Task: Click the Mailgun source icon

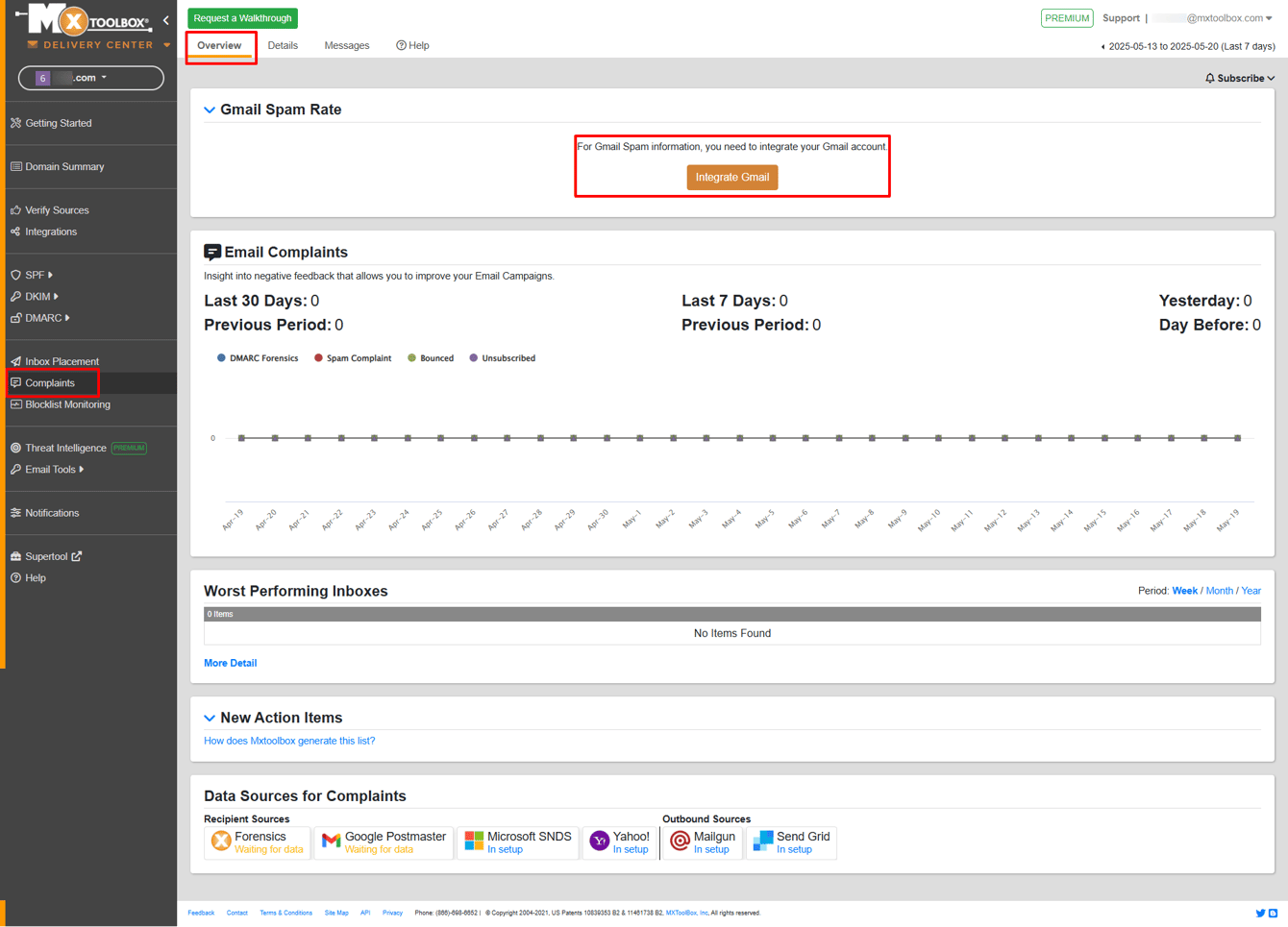Action: click(x=680, y=842)
